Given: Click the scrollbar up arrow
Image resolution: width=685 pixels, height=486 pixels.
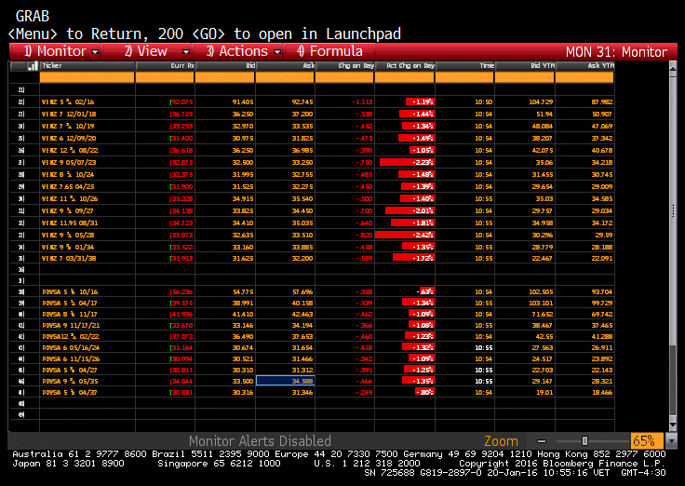Looking at the screenshot, I should (673, 69).
